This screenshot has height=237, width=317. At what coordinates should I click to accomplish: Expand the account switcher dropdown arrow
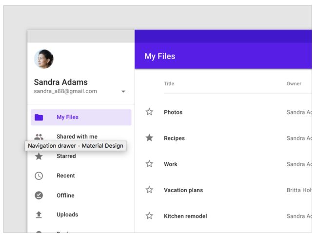click(x=123, y=91)
